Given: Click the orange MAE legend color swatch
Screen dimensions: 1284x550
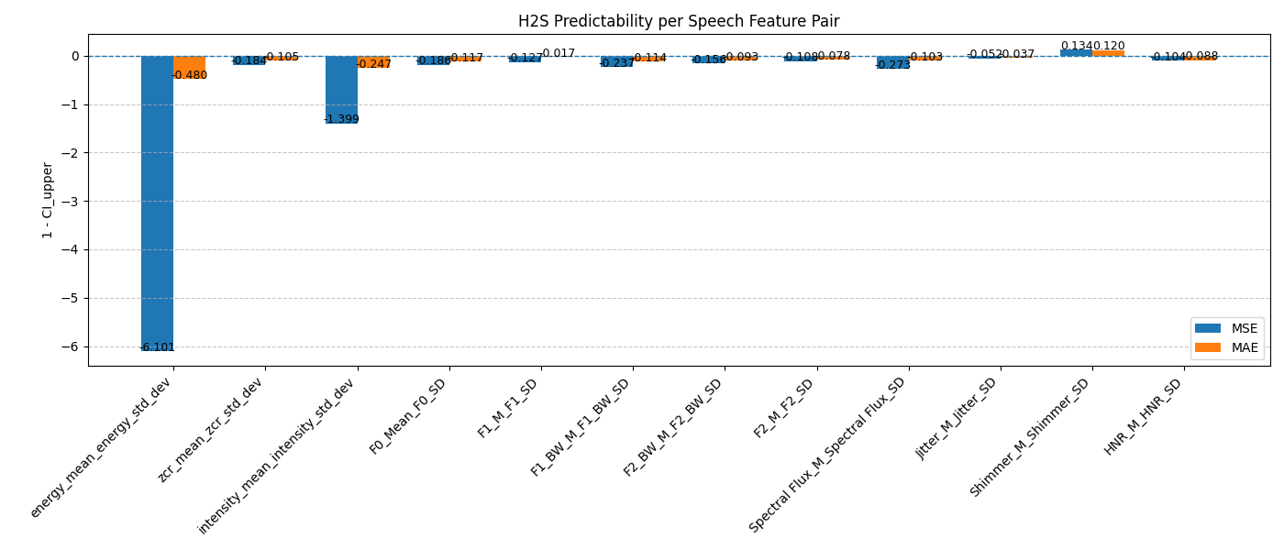Looking at the screenshot, I should coord(1207,348).
